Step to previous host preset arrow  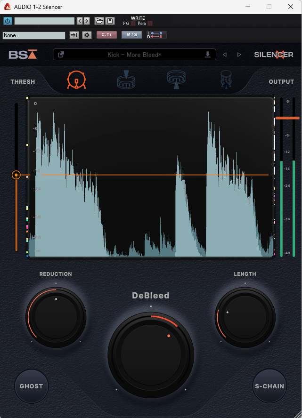point(80,21)
